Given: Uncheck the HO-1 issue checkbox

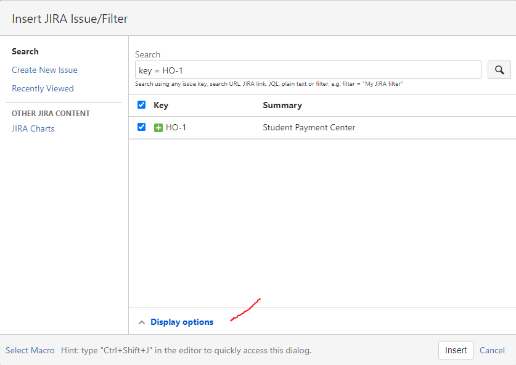Looking at the screenshot, I should 142,127.
